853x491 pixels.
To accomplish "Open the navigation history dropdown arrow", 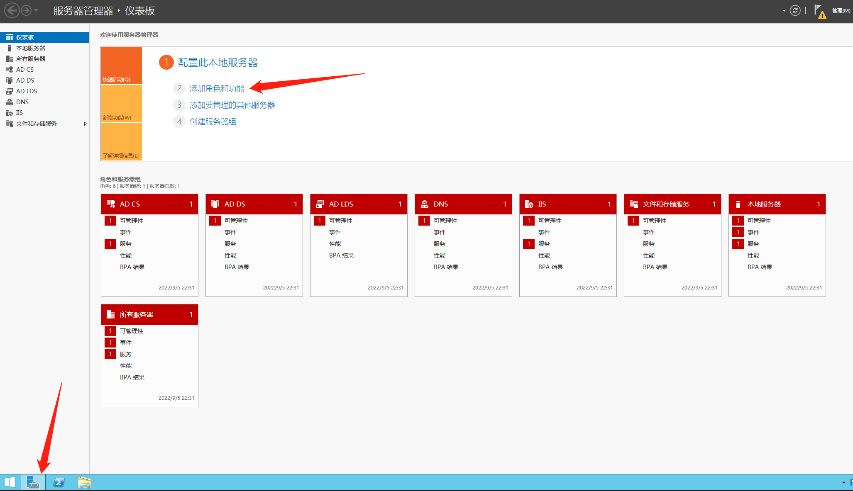I will [37, 10].
